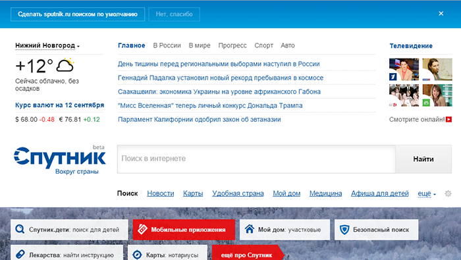Viewport: 461px width, 260px height.
Task: Open the Прогресс news tab
Action: click(232, 45)
